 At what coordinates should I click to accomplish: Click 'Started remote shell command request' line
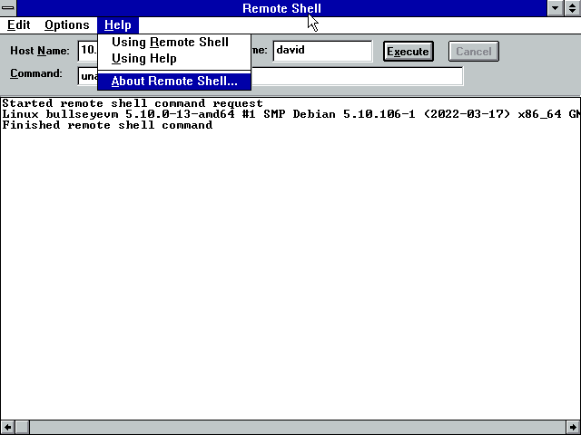point(133,103)
